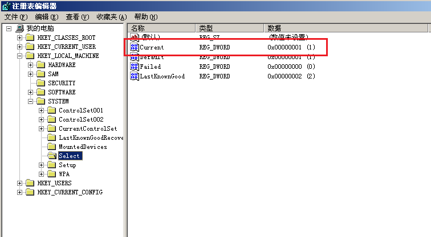This screenshot has height=237, width=431.
Task: Select the CurrentControlSet key label
Action: coord(88,128)
